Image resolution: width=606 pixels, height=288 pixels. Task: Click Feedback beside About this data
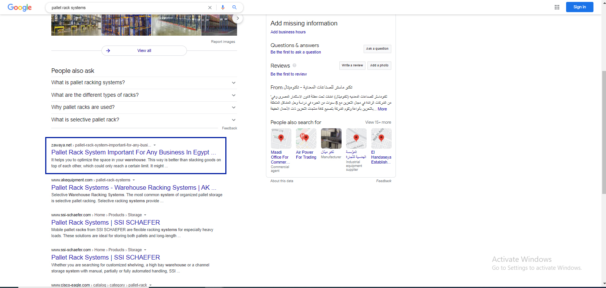tap(384, 181)
